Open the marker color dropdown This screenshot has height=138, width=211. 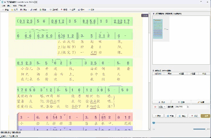coord(162,107)
